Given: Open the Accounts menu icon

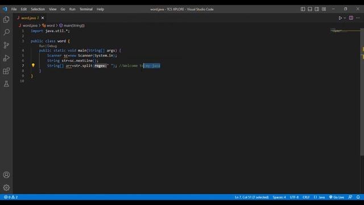Looking at the screenshot, I should click(6, 175).
